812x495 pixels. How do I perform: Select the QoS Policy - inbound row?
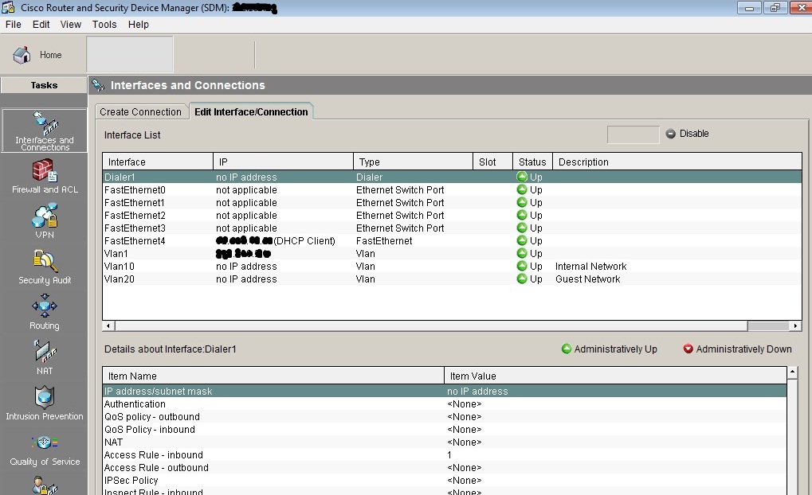pos(445,429)
